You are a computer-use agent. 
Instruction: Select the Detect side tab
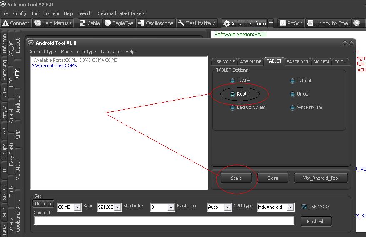coord(17,45)
